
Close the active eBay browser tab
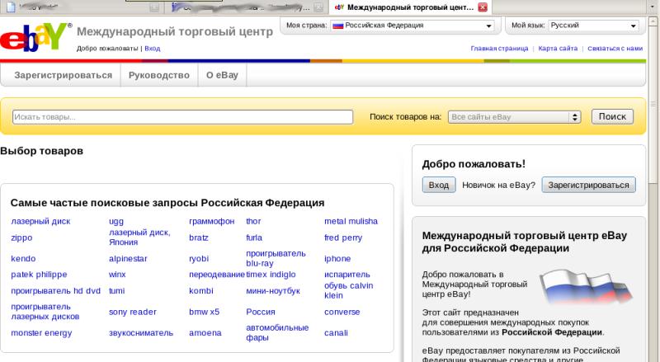point(483,7)
